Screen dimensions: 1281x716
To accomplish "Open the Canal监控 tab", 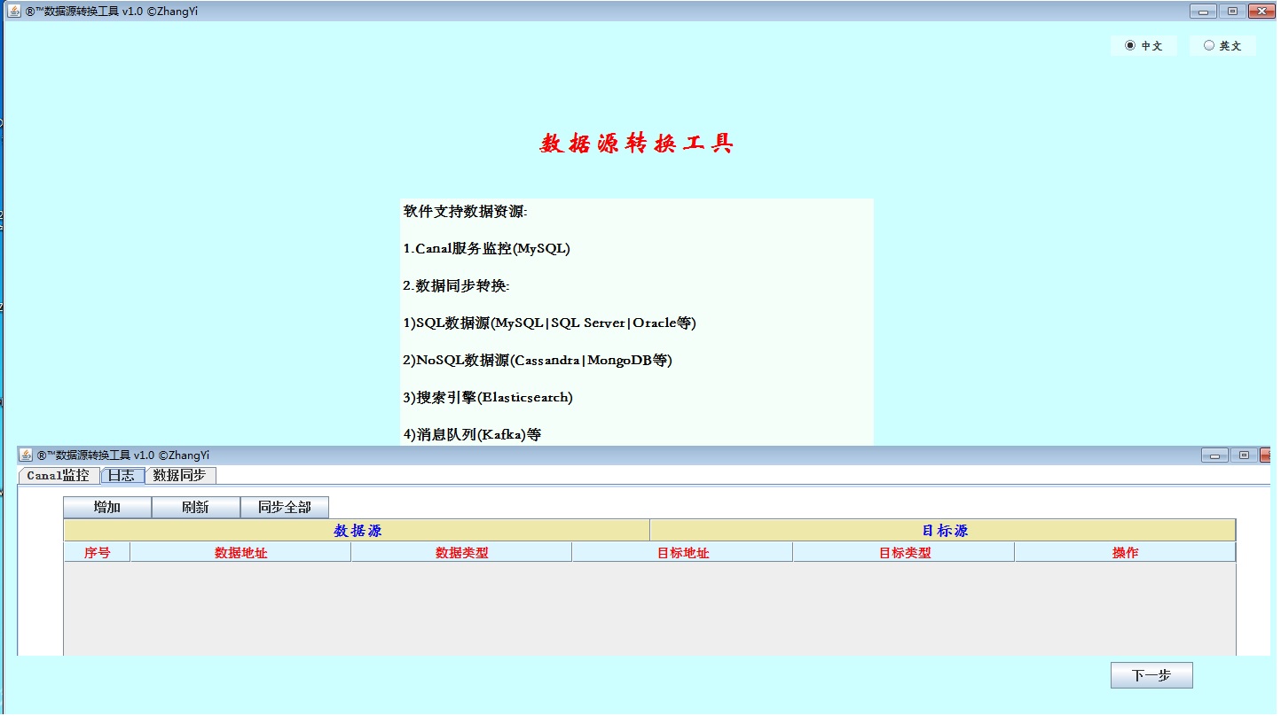I will coord(59,476).
